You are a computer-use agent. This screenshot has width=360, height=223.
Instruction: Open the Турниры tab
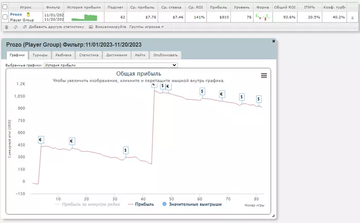40,55
